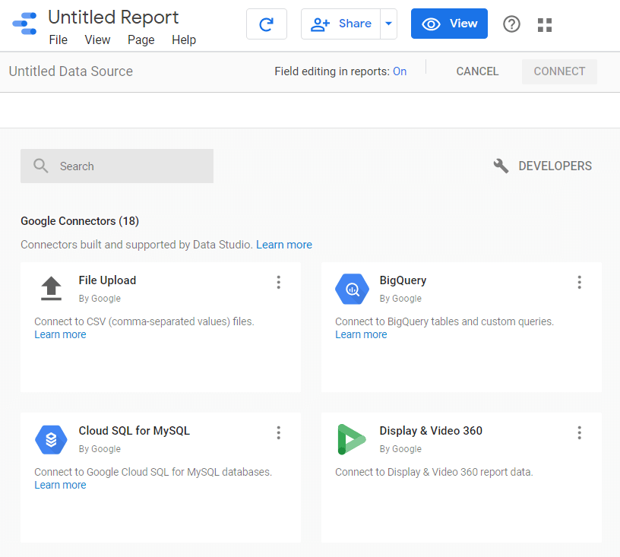Click the Untitled Data Source name

click(x=71, y=71)
